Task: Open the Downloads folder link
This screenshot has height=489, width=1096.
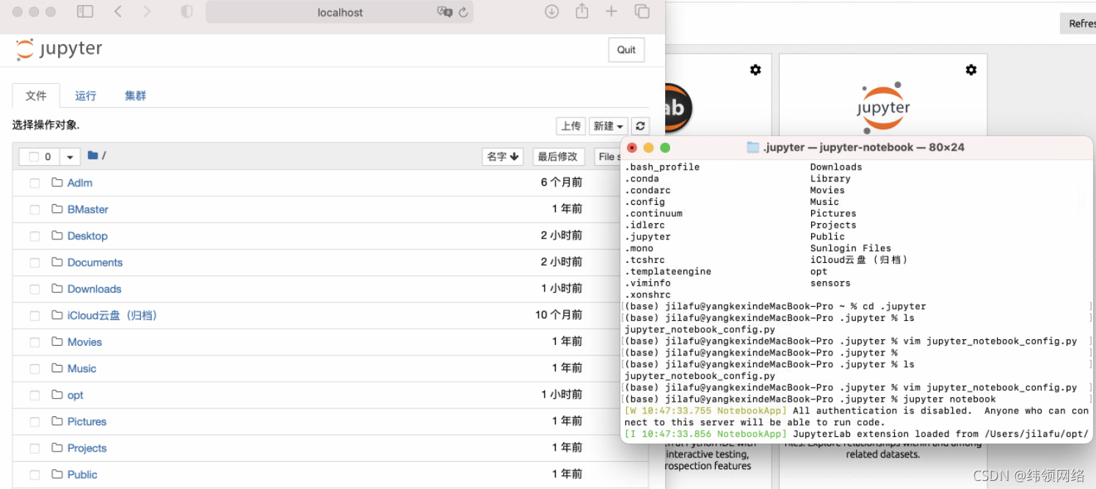Action: pos(94,289)
